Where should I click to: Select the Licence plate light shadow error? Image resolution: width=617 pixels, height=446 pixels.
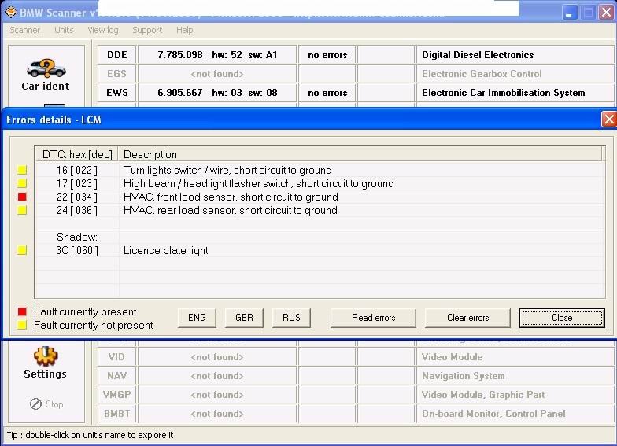tap(320, 250)
